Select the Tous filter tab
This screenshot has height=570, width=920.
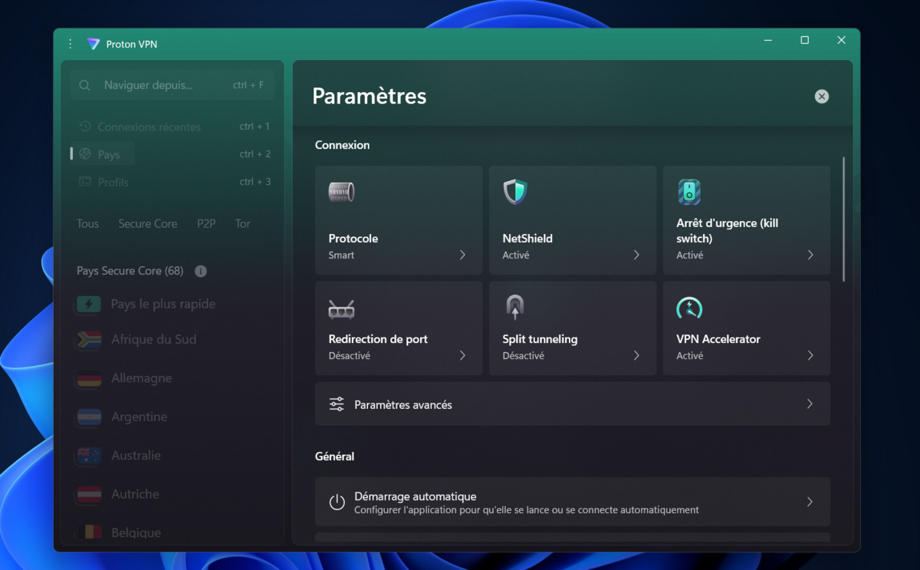87,224
